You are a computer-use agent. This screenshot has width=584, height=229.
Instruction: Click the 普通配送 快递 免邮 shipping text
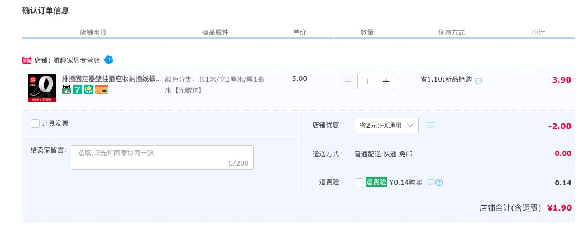pyautogui.click(x=383, y=154)
